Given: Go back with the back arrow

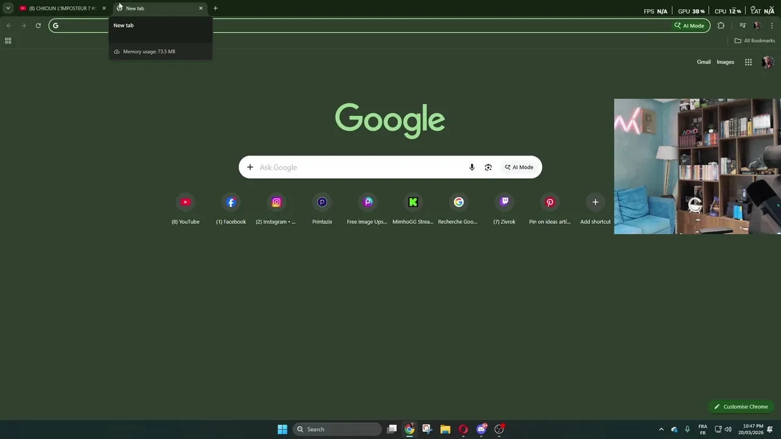Looking at the screenshot, I should pos(9,26).
